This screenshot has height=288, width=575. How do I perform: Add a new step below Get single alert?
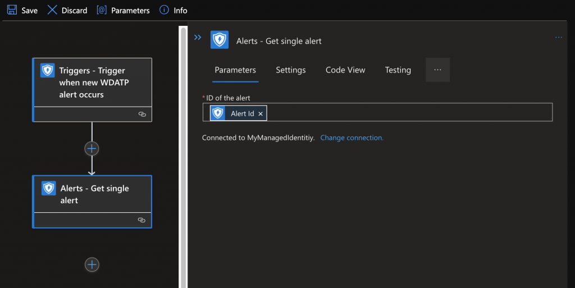(x=92, y=264)
